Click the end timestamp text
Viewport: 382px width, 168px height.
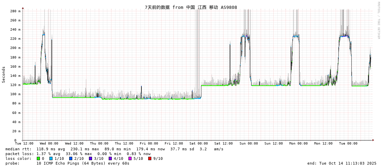click(342, 163)
